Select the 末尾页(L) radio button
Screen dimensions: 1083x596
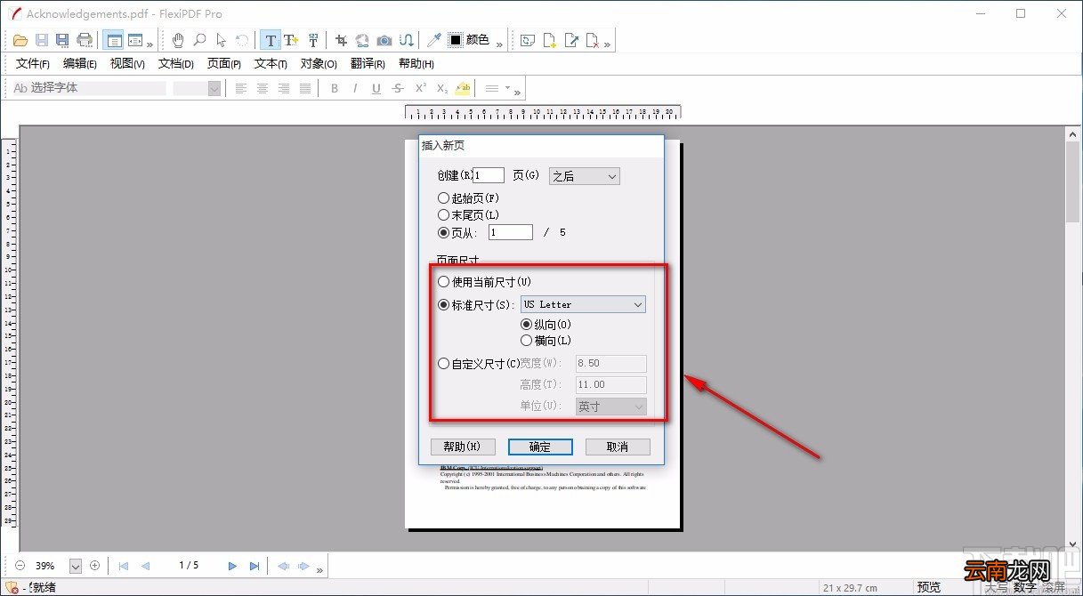click(443, 214)
